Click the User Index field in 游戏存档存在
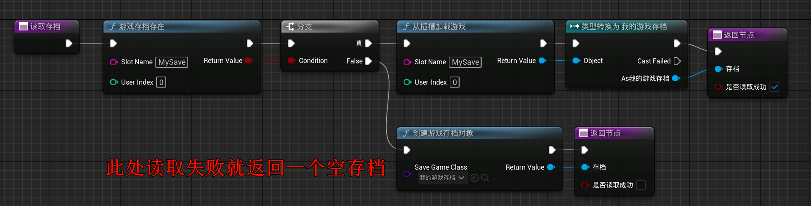Screen dimensions: 811x206 [161, 82]
